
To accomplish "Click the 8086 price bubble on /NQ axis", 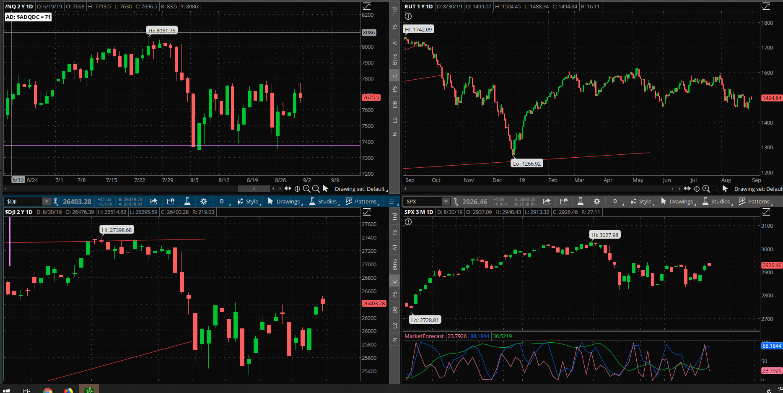I will (369, 32).
